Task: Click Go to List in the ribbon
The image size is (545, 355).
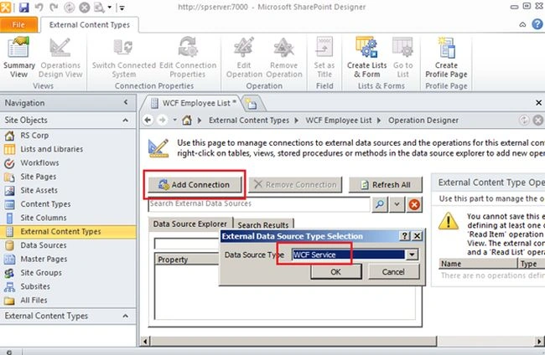Action: (402, 58)
